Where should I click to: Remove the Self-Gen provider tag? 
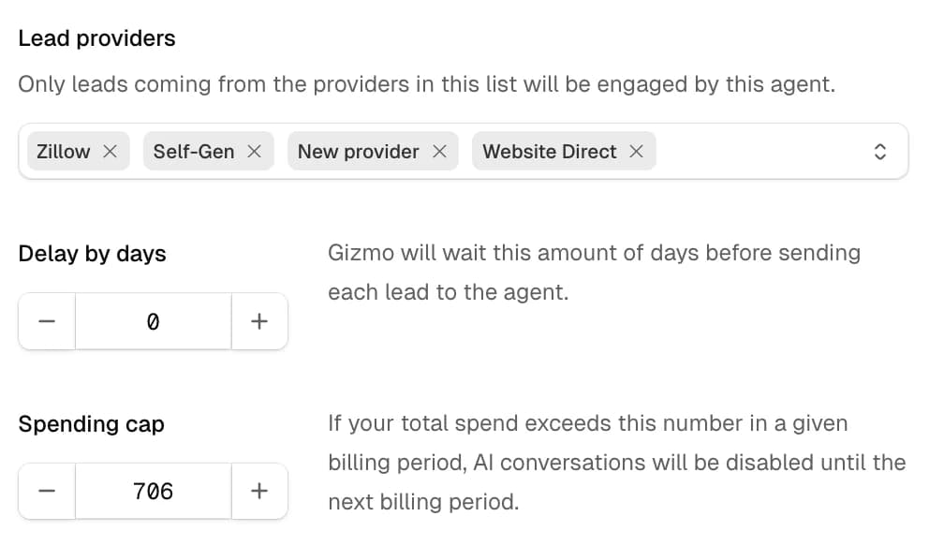254,152
